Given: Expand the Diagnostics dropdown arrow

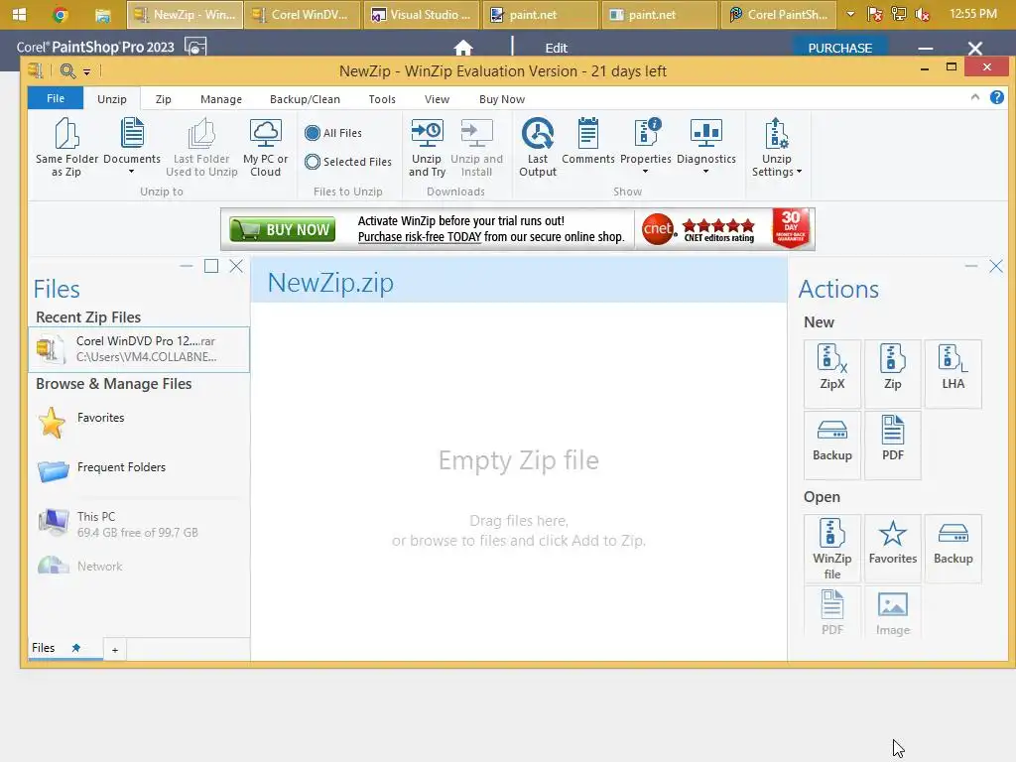Looking at the screenshot, I should coord(706,172).
